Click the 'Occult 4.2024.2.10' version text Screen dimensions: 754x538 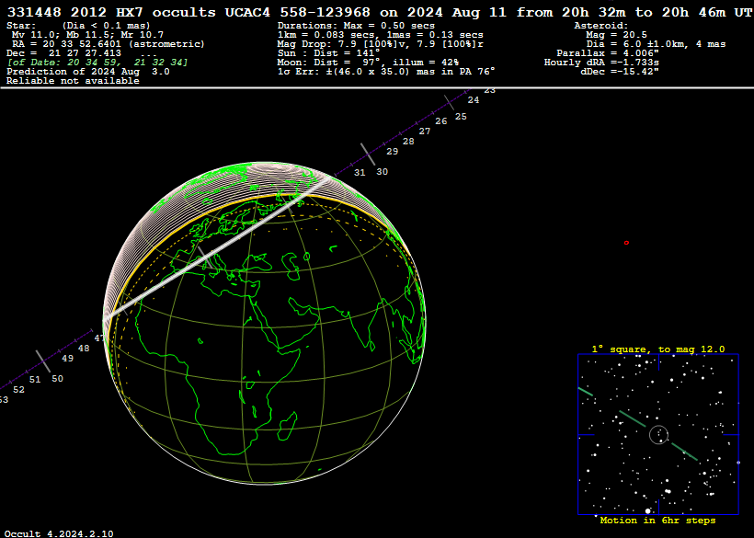click(59, 533)
